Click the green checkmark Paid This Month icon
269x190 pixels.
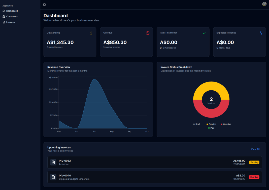[204, 33]
